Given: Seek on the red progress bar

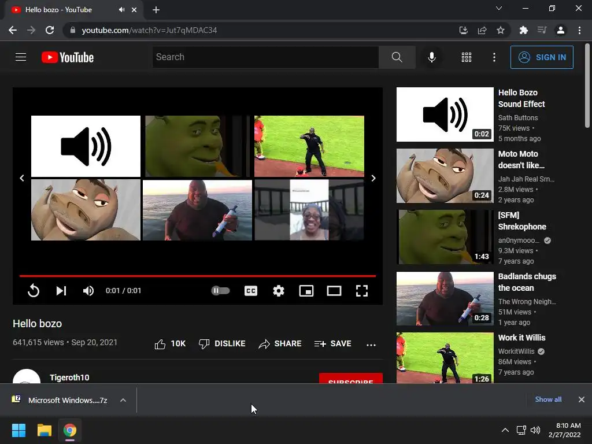Looking at the screenshot, I should [x=198, y=276].
